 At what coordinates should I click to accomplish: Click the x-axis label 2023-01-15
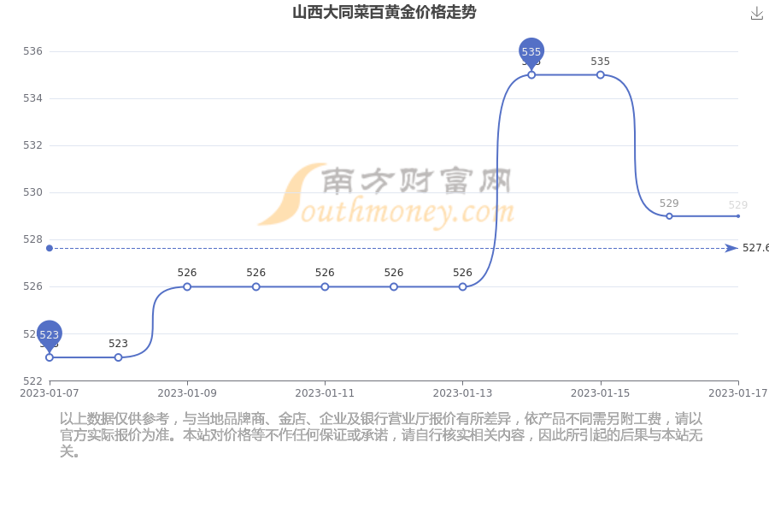(x=601, y=393)
